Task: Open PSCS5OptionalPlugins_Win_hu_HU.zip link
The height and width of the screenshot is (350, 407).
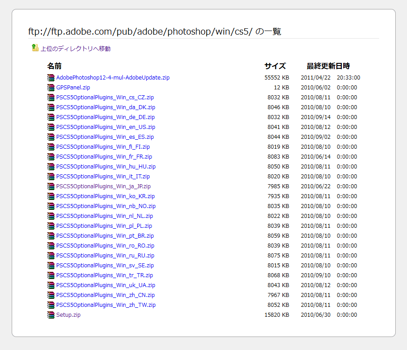Action: pos(106,166)
